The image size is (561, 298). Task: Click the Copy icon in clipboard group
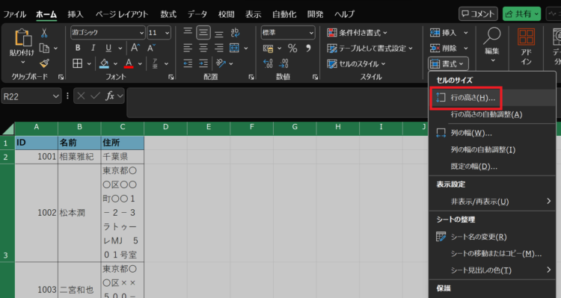pos(44,48)
